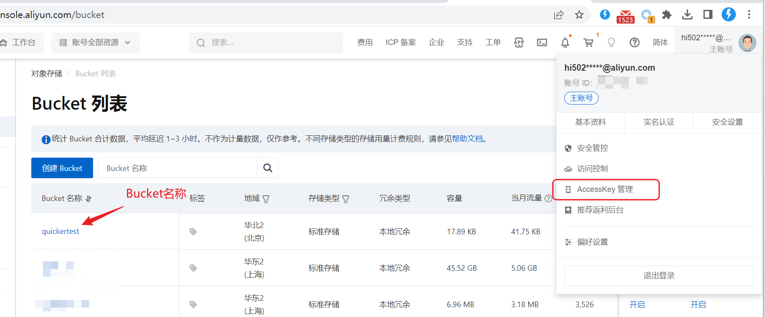Click the user avatar picture
This screenshot has width=765, height=317.
[747, 43]
